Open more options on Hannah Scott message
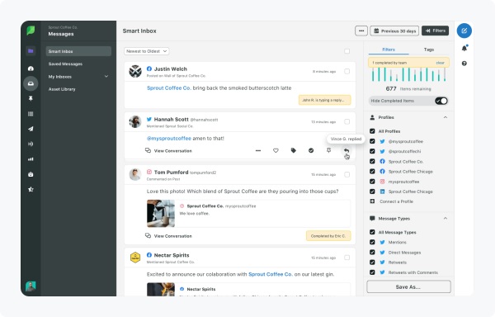500x317 pixels. pos(258,150)
